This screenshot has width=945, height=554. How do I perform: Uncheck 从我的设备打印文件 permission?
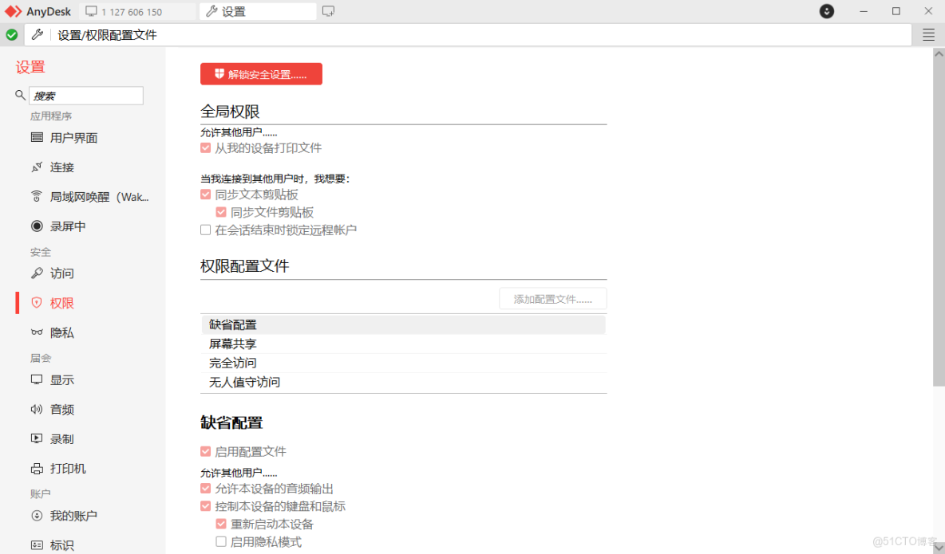205,147
